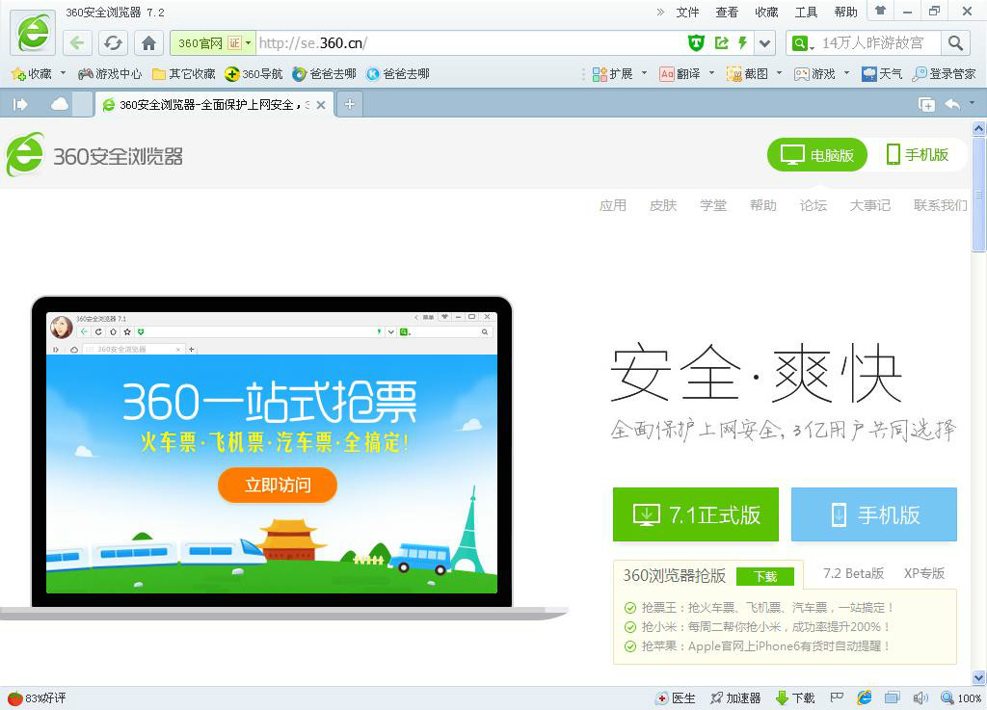
Task: Open the 论坛 page navigation link
Action: point(813,205)
